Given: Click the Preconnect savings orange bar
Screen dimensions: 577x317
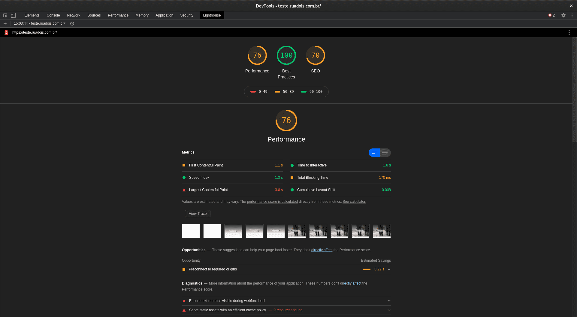Looking at the screenshot, I should (x=367, y=269).
